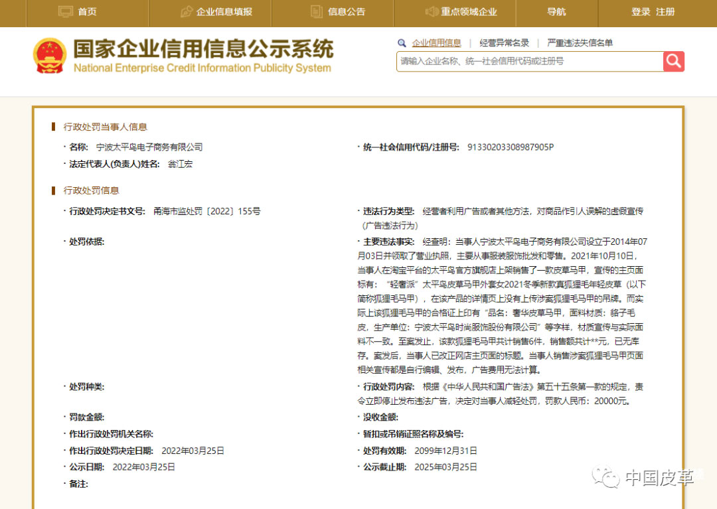
Task: Click the 主要违法事实 label
Action: [x=388, y=242]
